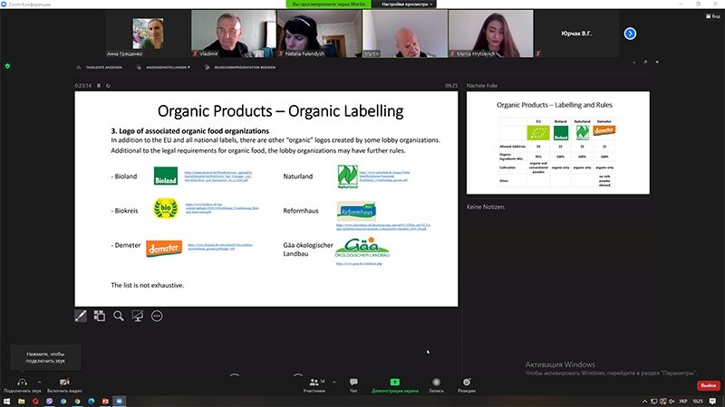Open the Windows notification center

point(712,402)
